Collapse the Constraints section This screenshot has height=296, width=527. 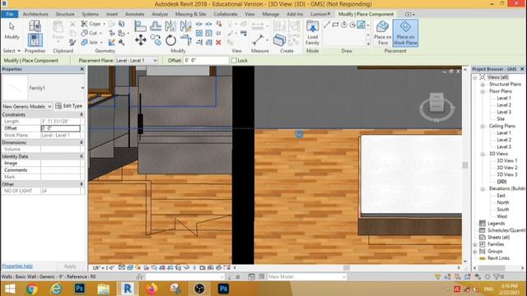tap(81, 114)
